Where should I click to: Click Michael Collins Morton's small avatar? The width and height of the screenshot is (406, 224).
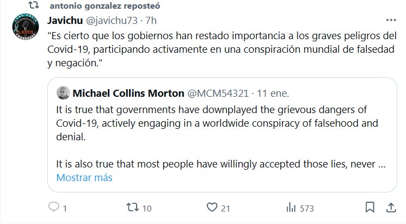point(63,92)
